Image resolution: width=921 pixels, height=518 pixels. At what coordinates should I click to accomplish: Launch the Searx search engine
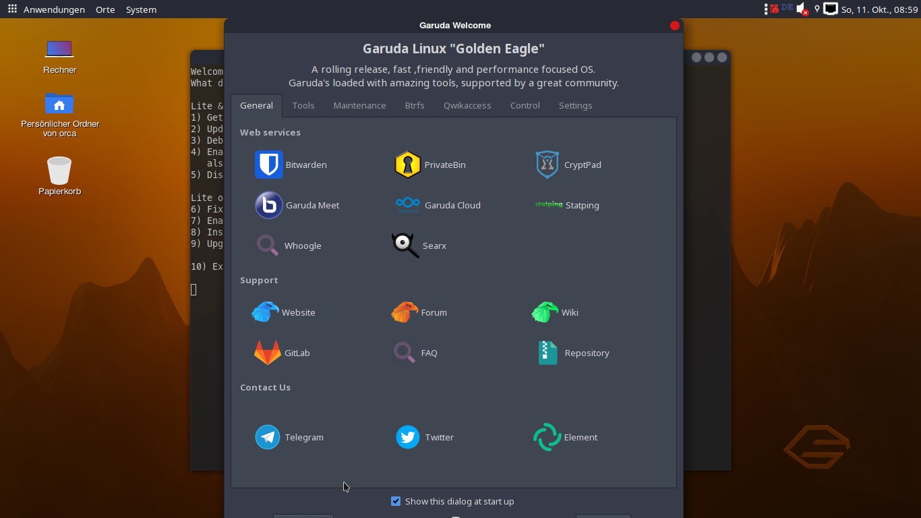(419, 246)
